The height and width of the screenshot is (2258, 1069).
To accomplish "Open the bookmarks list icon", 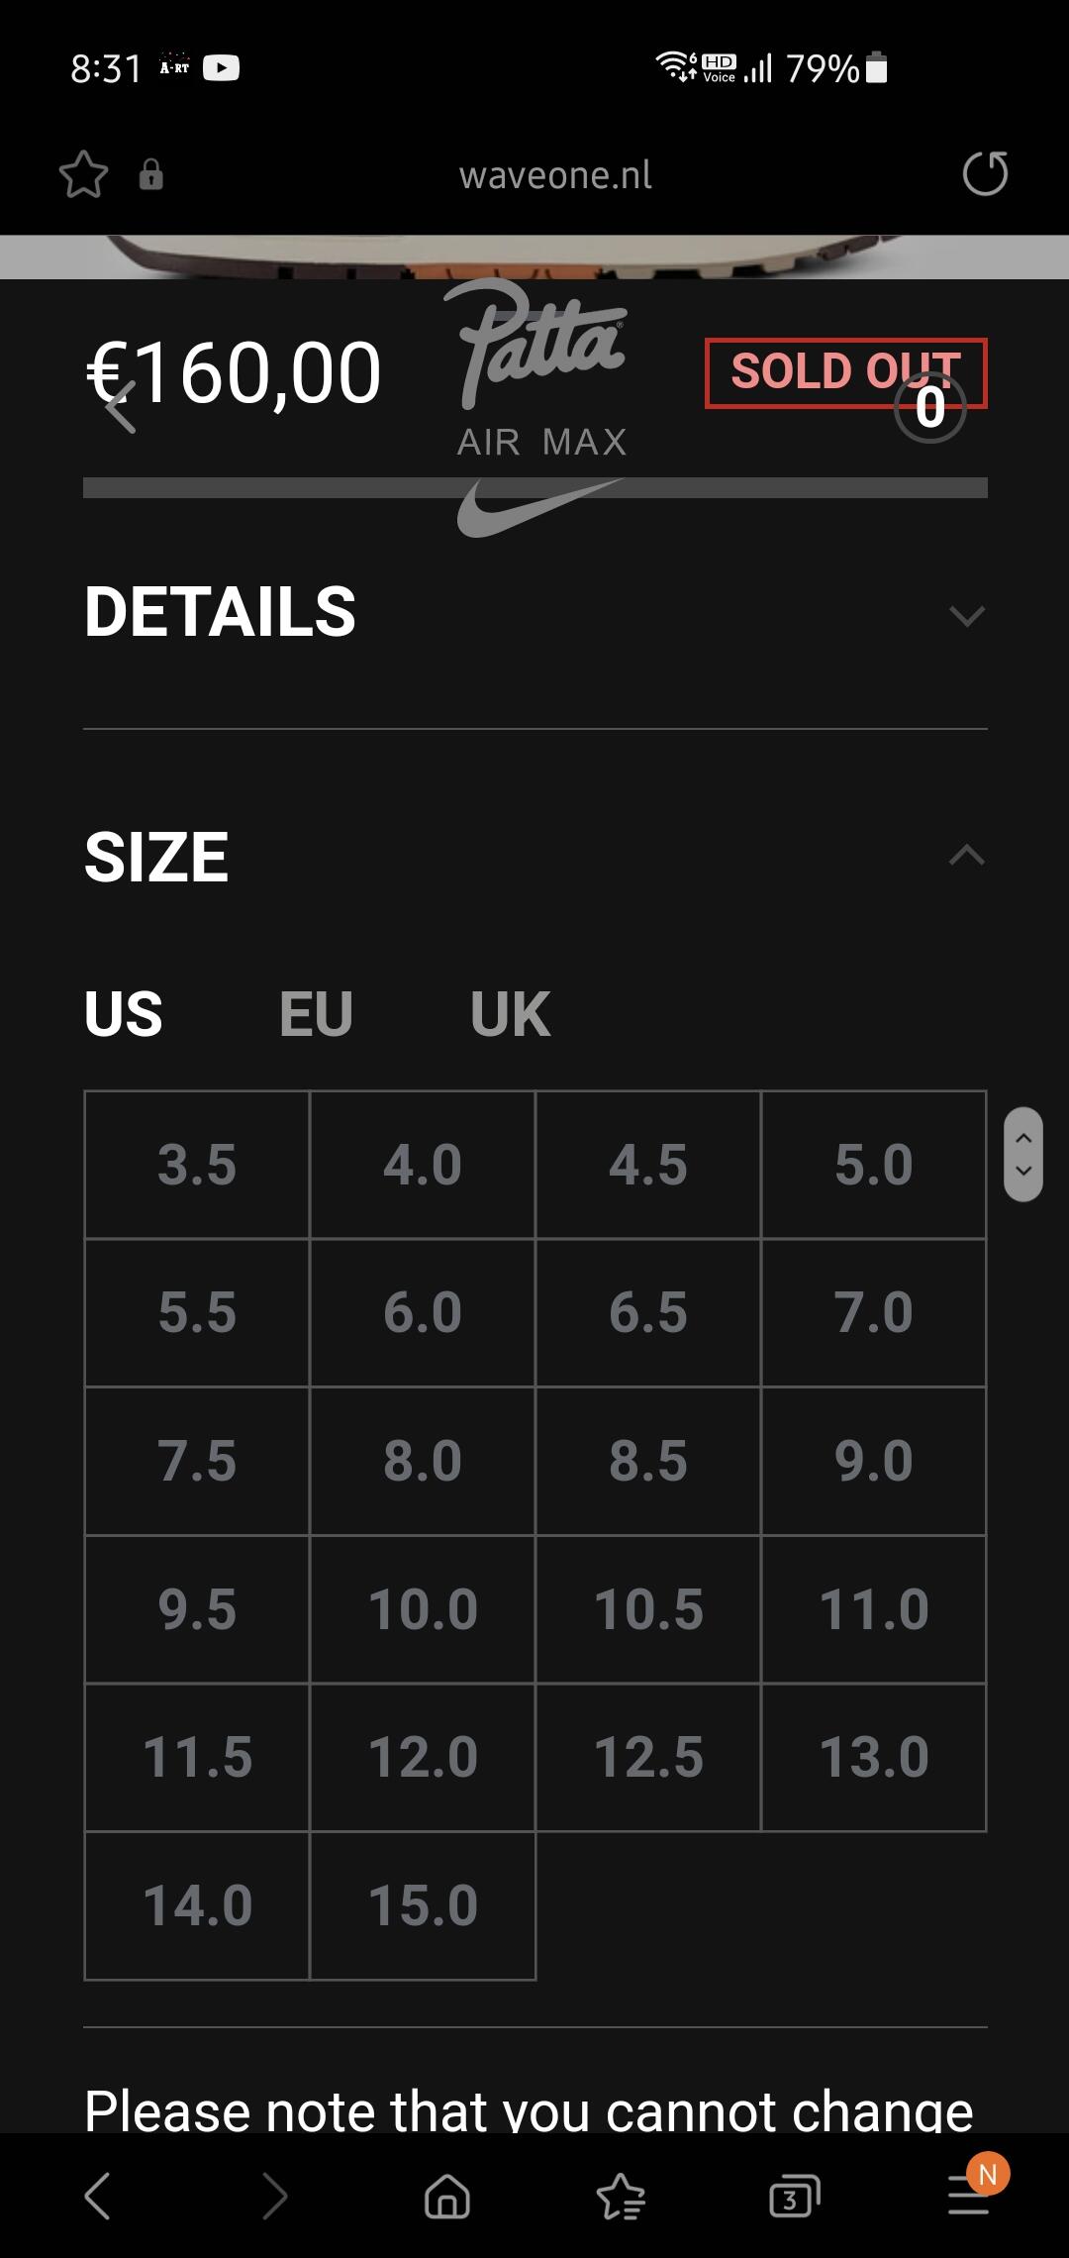I will tap(621, 2197).
